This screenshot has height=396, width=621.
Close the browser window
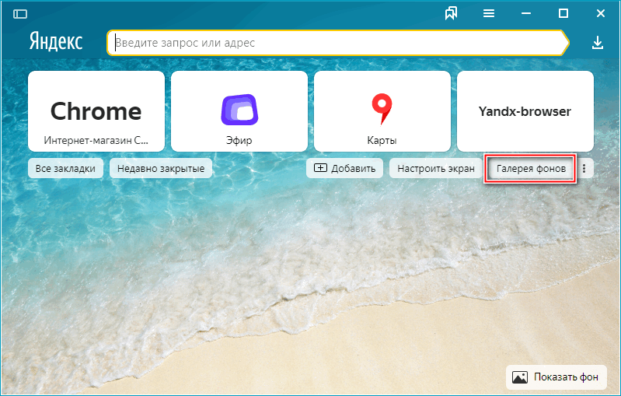tap(601, 13)
